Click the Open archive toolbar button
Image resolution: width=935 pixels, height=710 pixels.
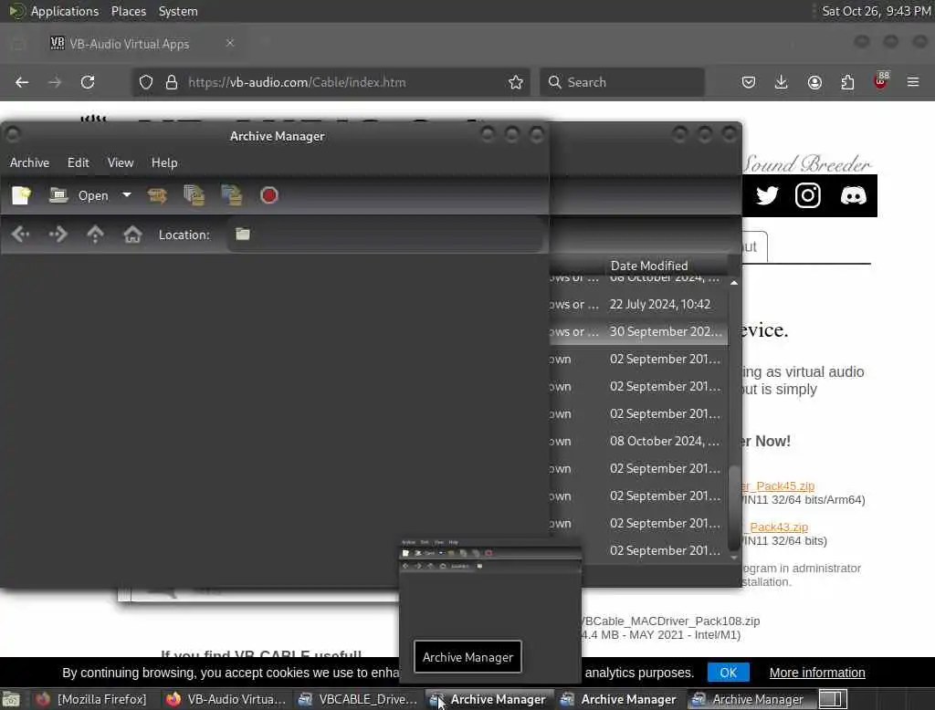point(79,195)
